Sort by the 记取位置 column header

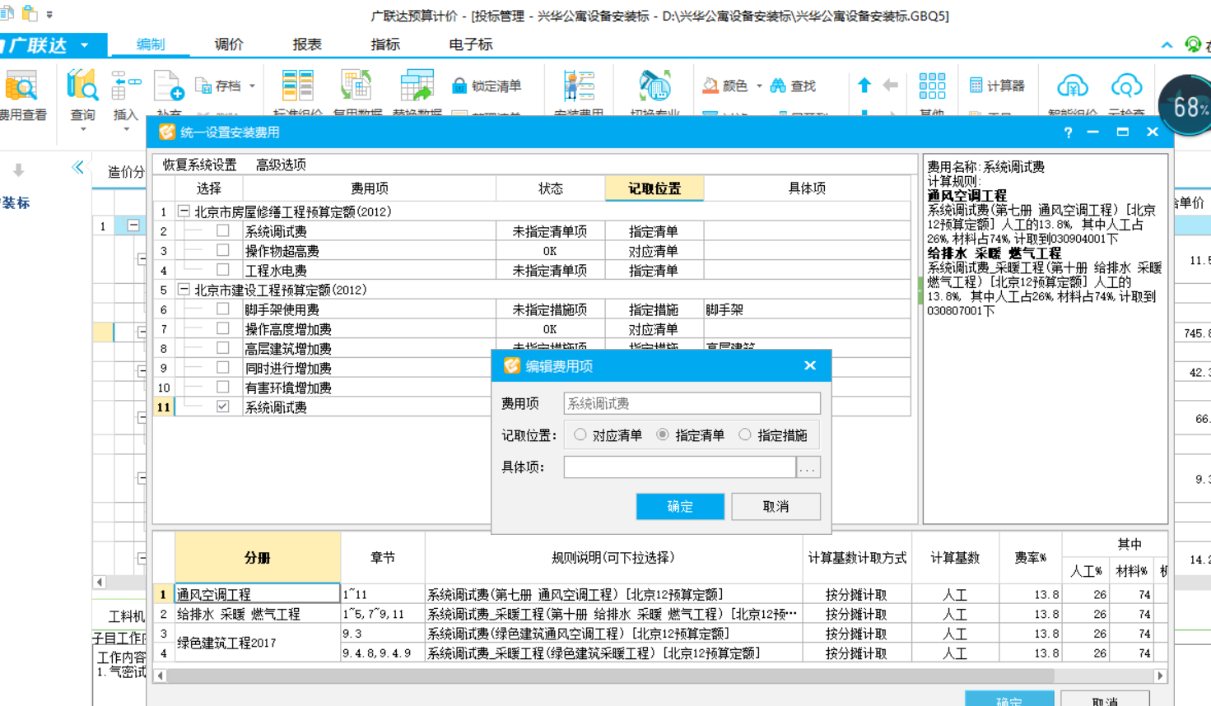tap(654, 188)
